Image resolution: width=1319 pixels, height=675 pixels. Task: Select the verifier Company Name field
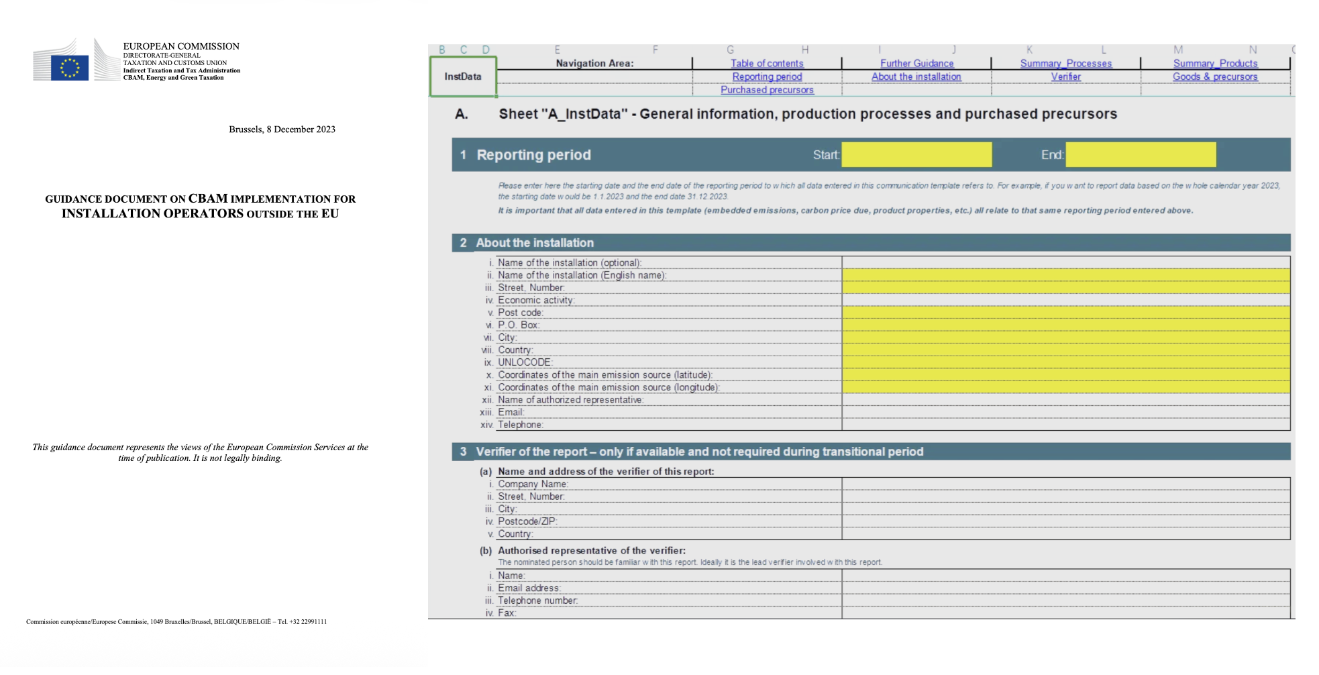pos(1065,484)
